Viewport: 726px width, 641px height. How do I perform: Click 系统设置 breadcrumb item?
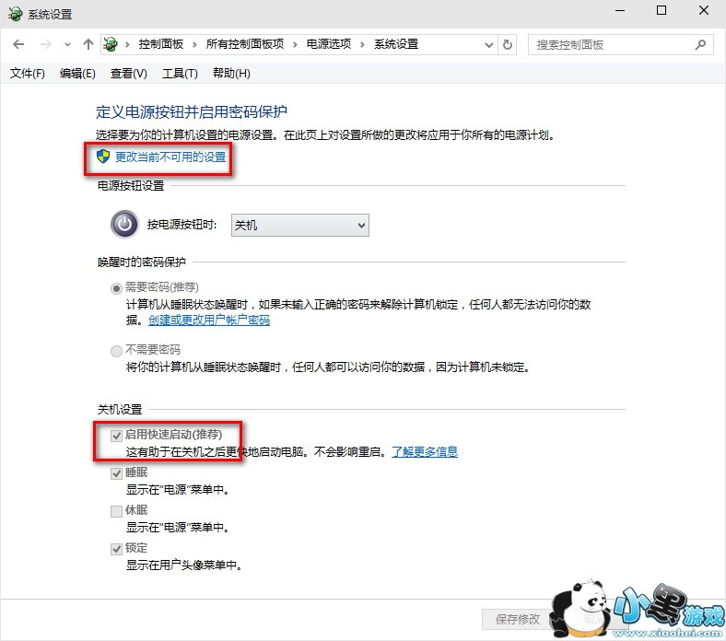(396, 44)
